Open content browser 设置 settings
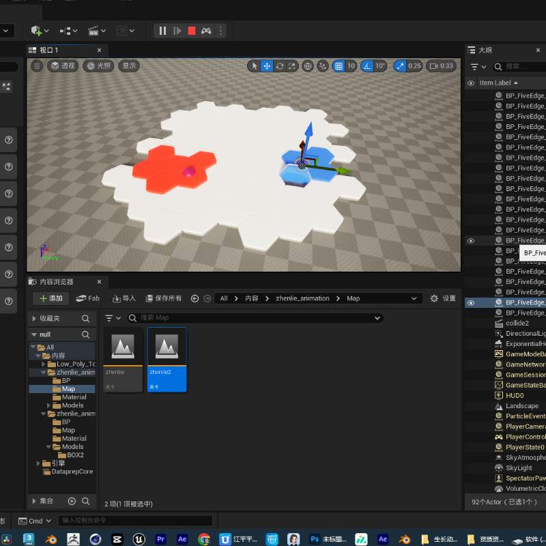Image resolution: width=546 pixels, height=546 pixels. click(443, 298)
